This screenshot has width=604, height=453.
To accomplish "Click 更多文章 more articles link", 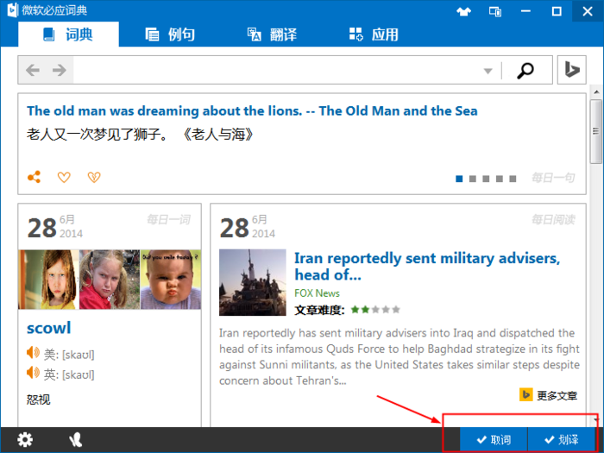I will click(x=557, y=395).
